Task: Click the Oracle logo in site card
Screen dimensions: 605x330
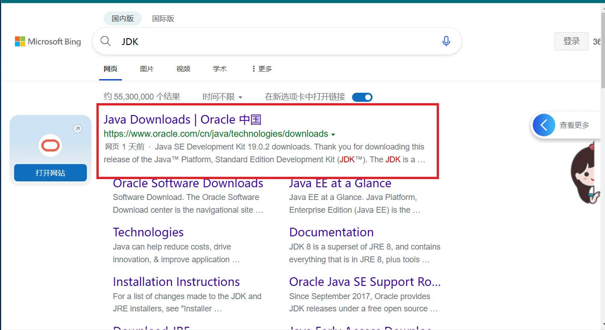Action: pyautogui.click(x=50, y=145)
